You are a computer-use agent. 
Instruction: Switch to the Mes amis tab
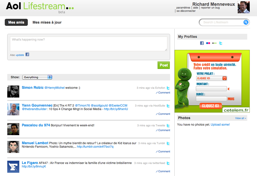point(16,22)
